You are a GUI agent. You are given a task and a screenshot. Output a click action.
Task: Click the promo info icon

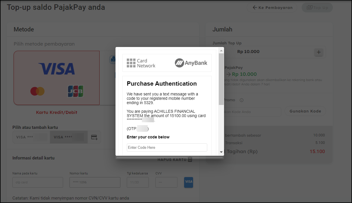point(241,100)
